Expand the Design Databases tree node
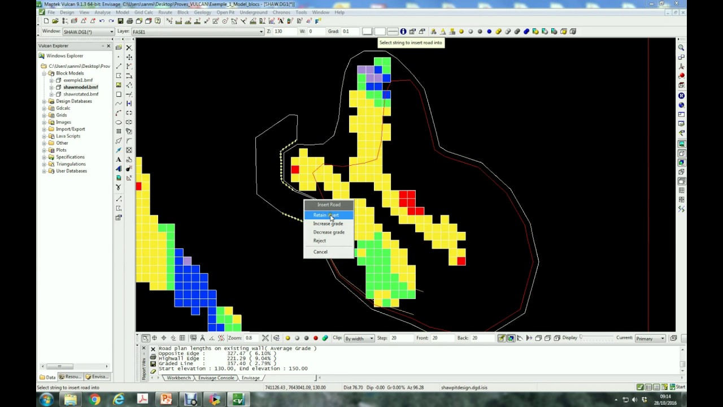The height and width of the screenshot is (407, 723). [44, 101]
